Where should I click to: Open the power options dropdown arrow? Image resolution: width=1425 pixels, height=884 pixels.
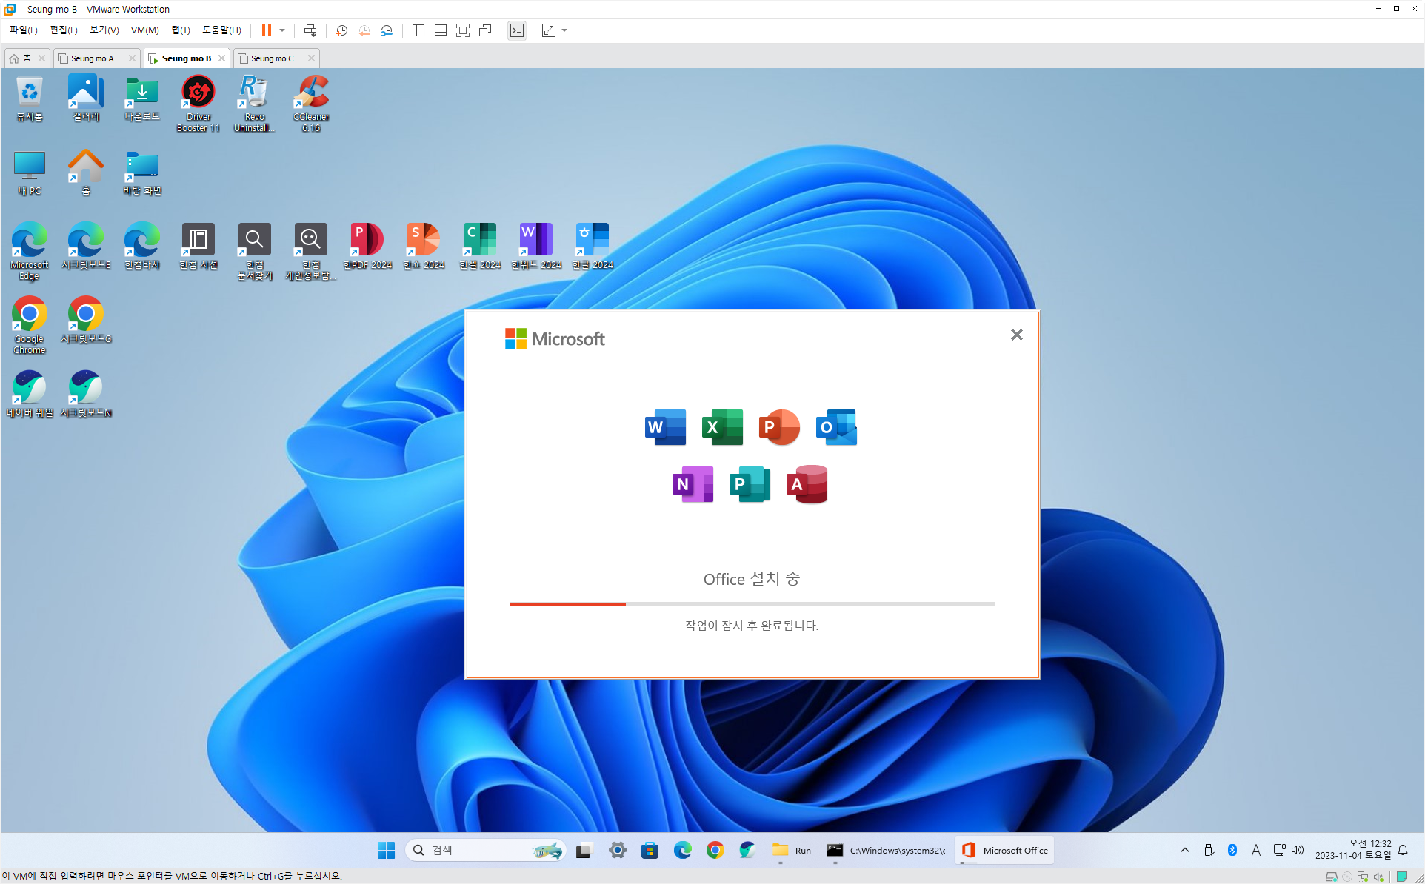tap(282, 30)
